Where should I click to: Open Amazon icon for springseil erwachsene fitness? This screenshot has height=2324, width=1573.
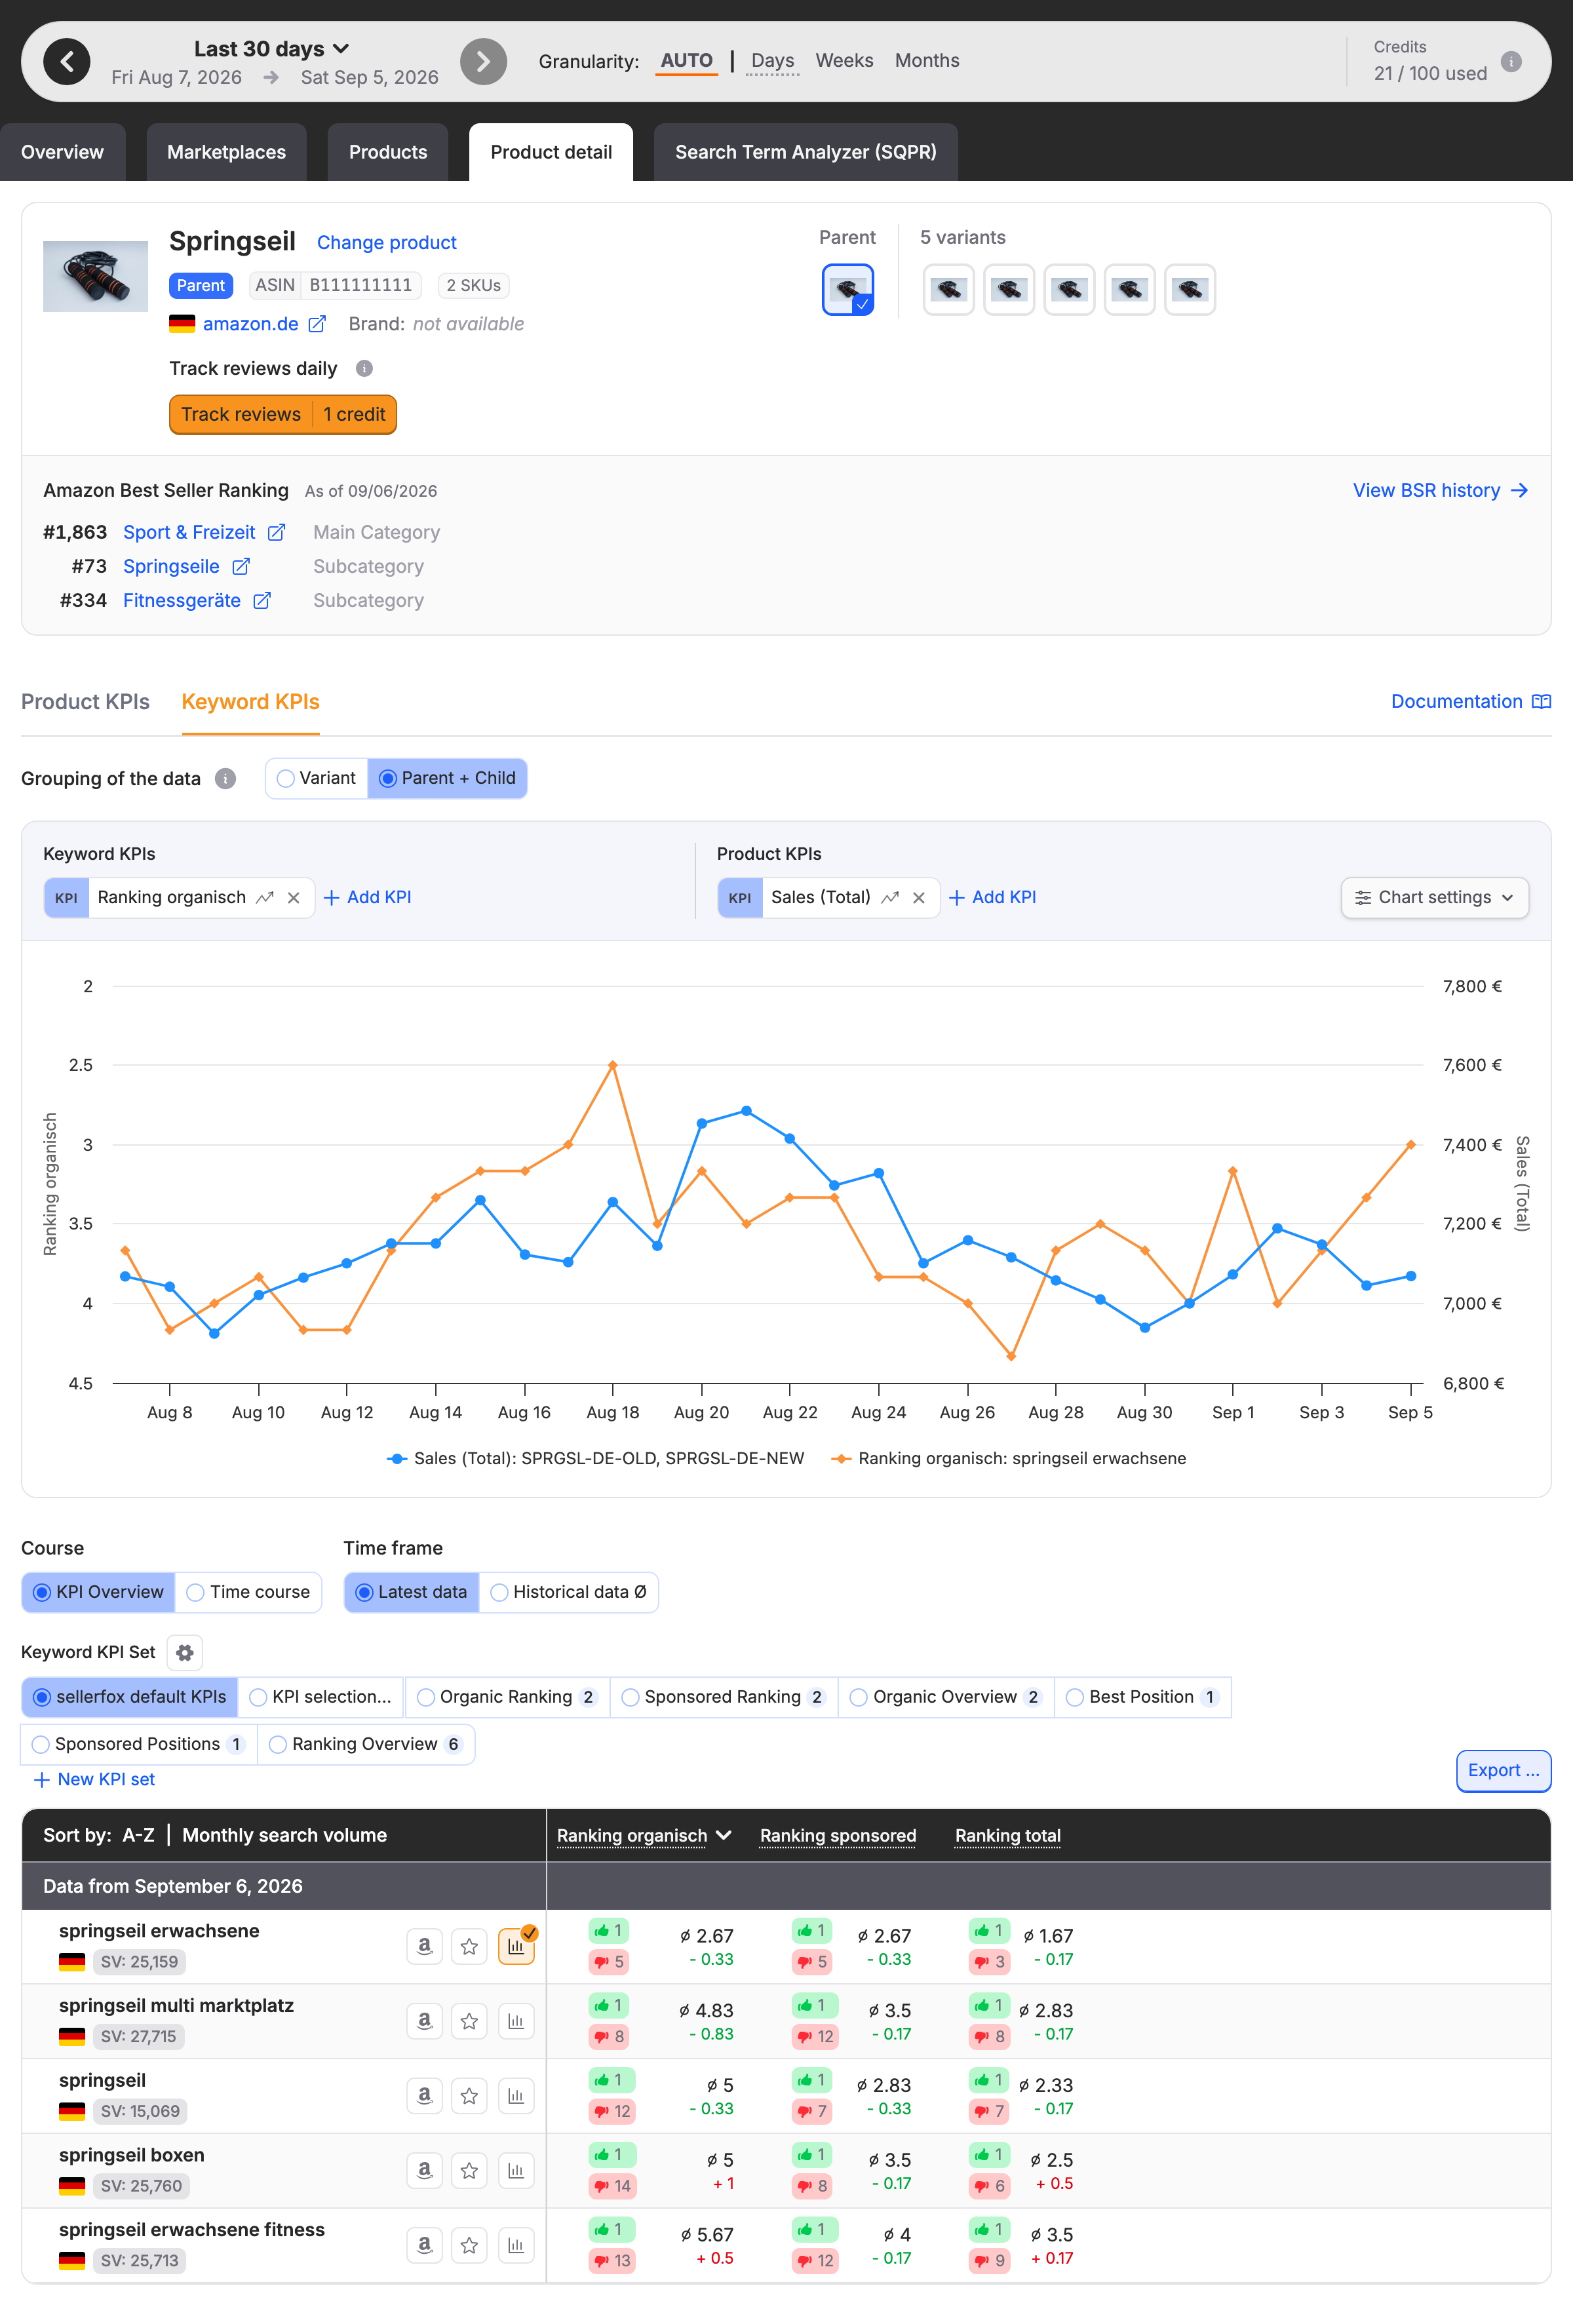point(424,2246)
